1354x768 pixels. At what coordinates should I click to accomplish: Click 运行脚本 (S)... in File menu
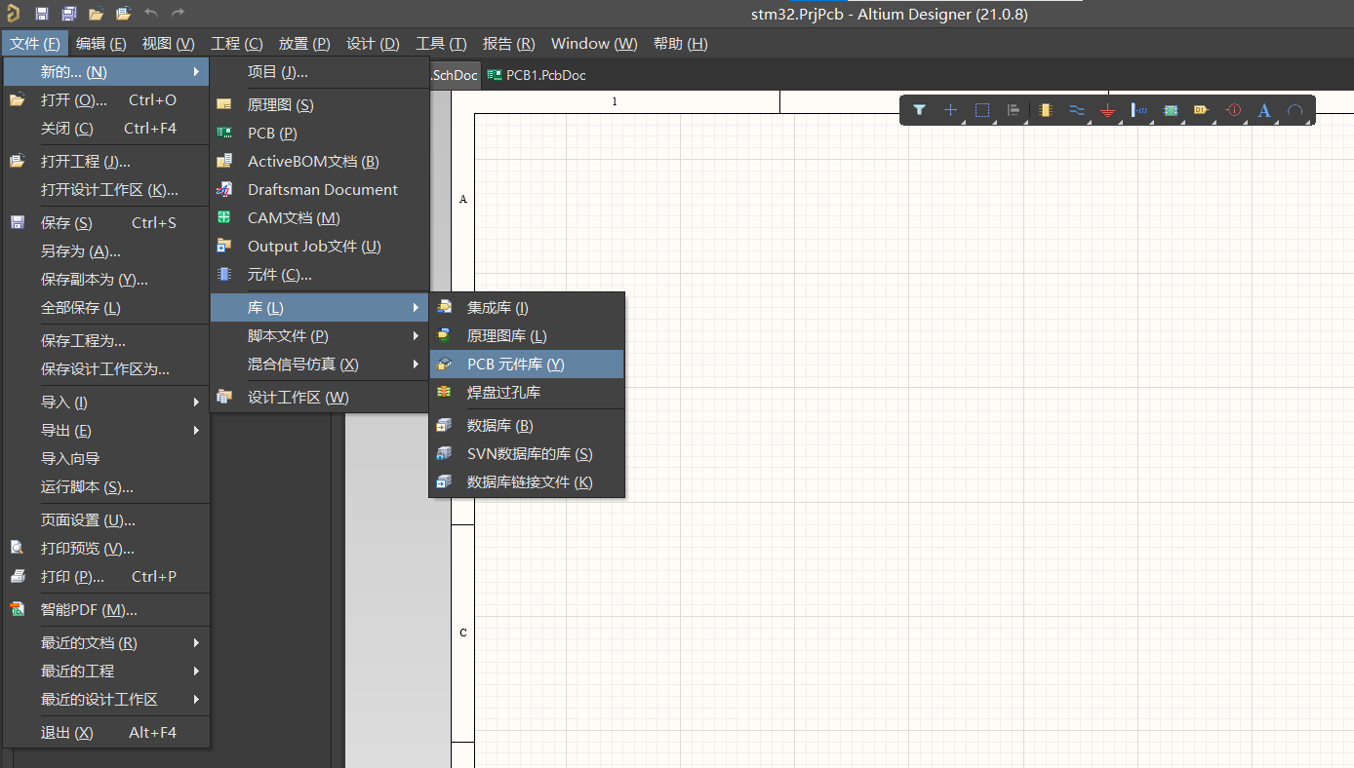coord(106,487)
